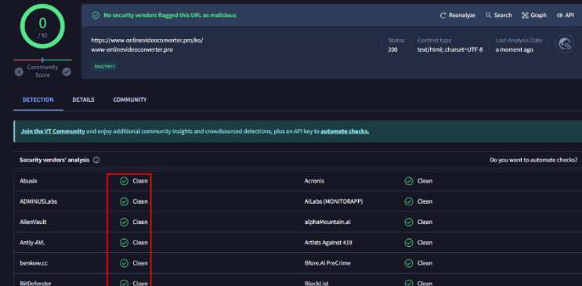Click the Clean result text for Bfore.Ai PreCrime
Viewport: 582px width, 286px height.
pos(425,263)
